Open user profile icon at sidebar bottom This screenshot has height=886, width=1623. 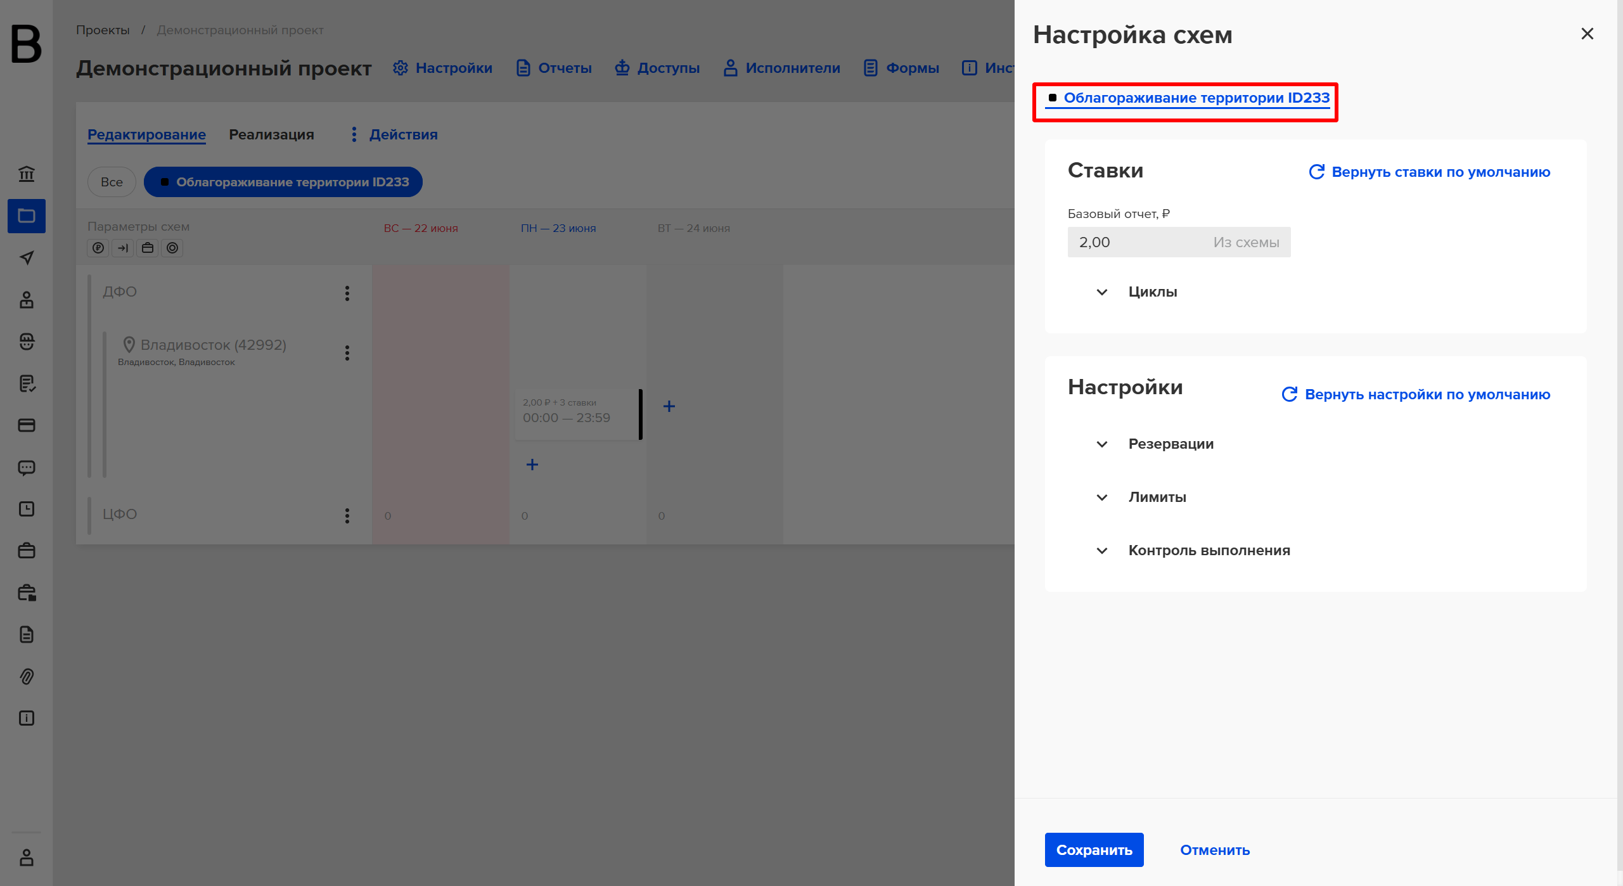(27, 857)
